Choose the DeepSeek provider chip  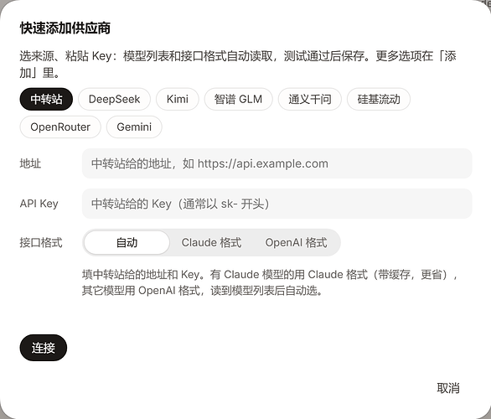point(114,99)
